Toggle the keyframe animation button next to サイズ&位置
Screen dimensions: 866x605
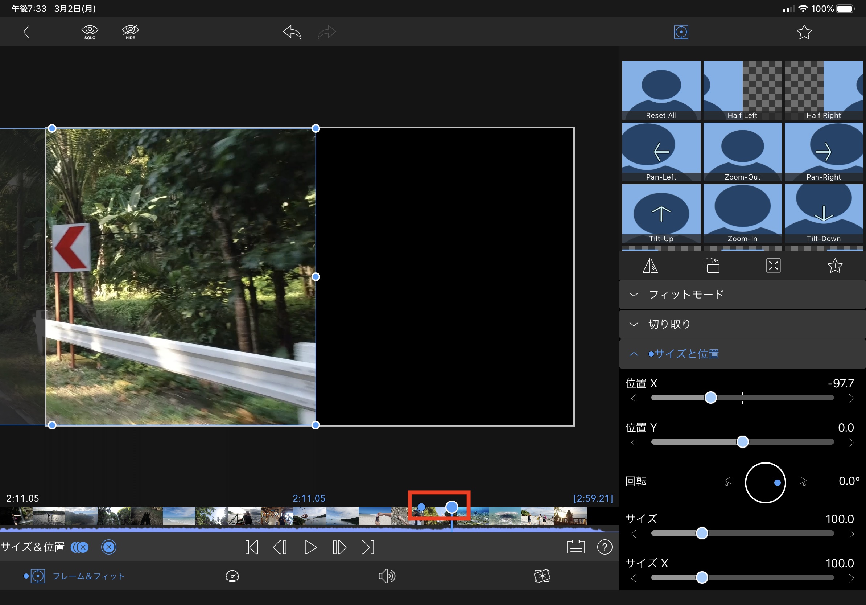(79, 547)
